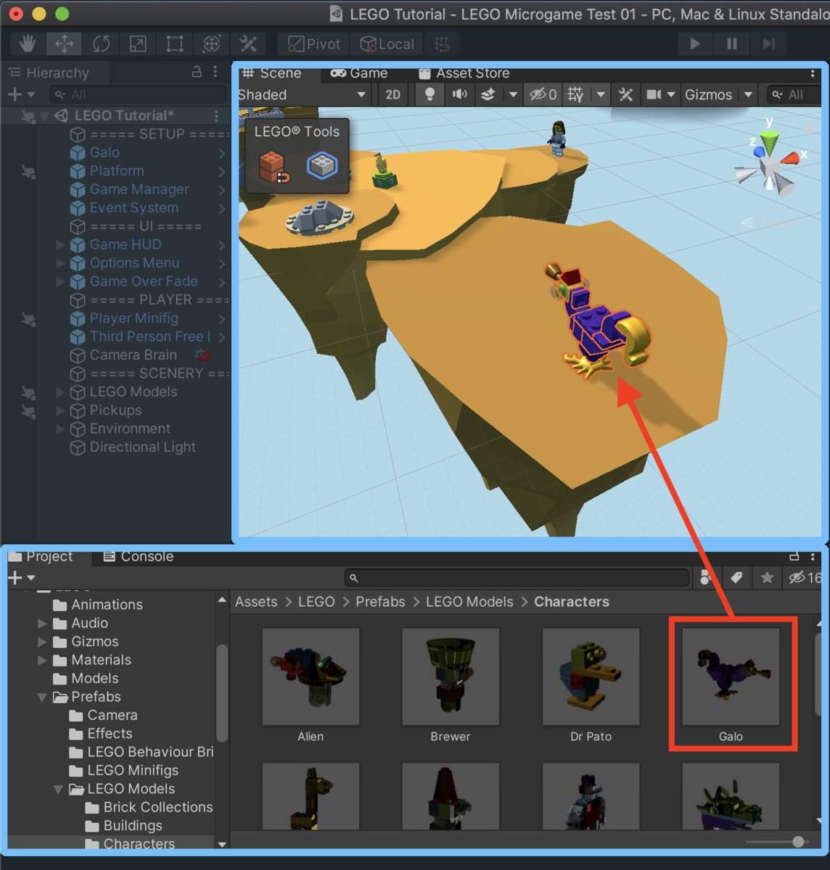Image resolution: width=830 pixels, height=870 pixels.
Task: Pause the game playback
Action: tap(731, 44)
